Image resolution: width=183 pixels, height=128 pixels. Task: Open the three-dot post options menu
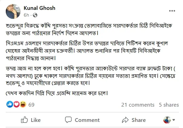point(172,11)
